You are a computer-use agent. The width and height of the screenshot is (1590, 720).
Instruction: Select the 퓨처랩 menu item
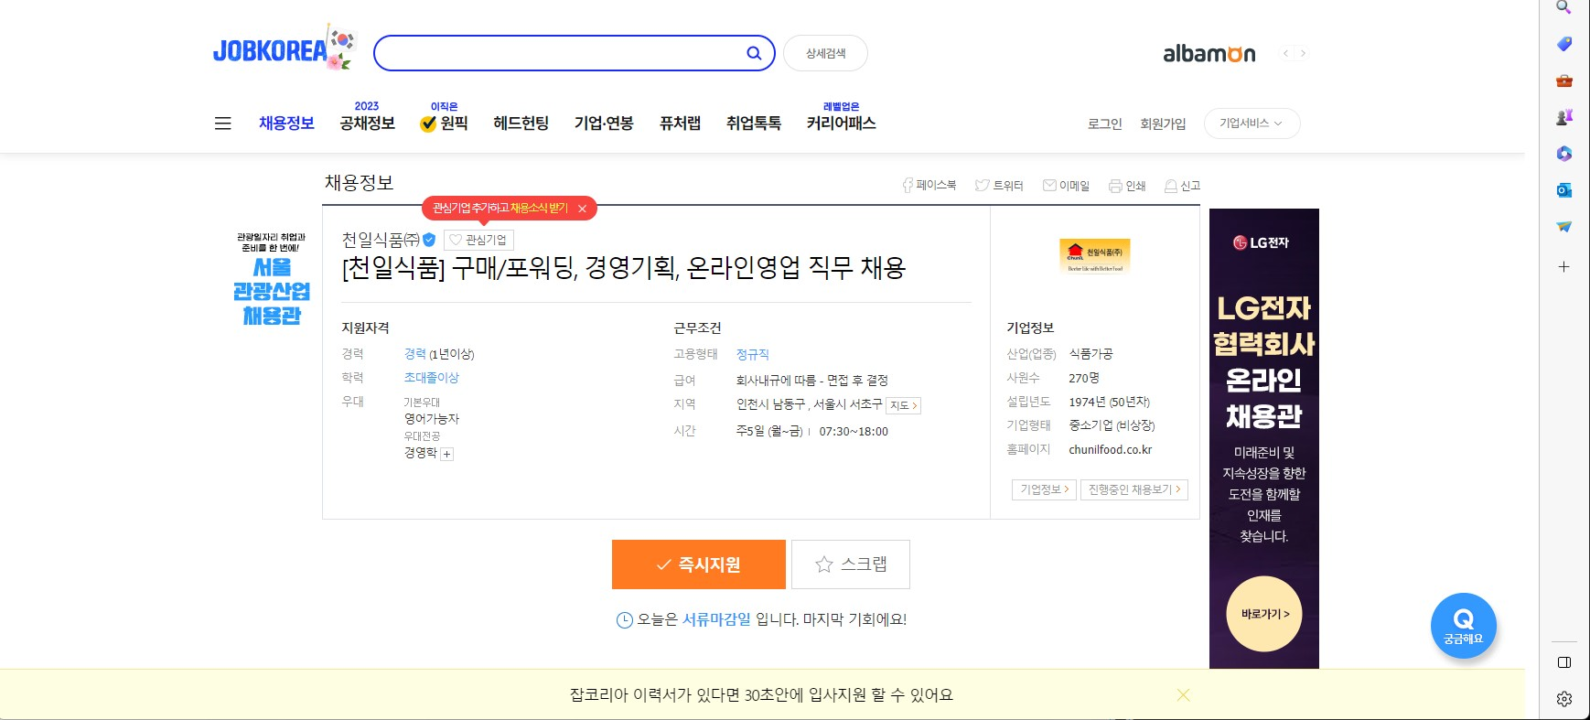pos(680,123)
